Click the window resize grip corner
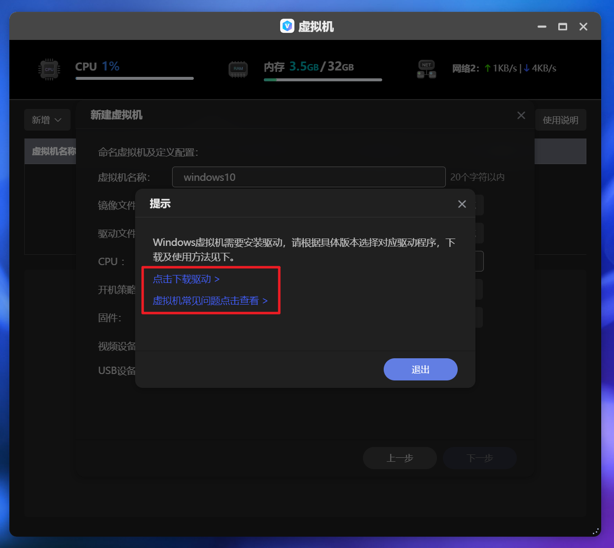614x548 pixels. (596, 531)
